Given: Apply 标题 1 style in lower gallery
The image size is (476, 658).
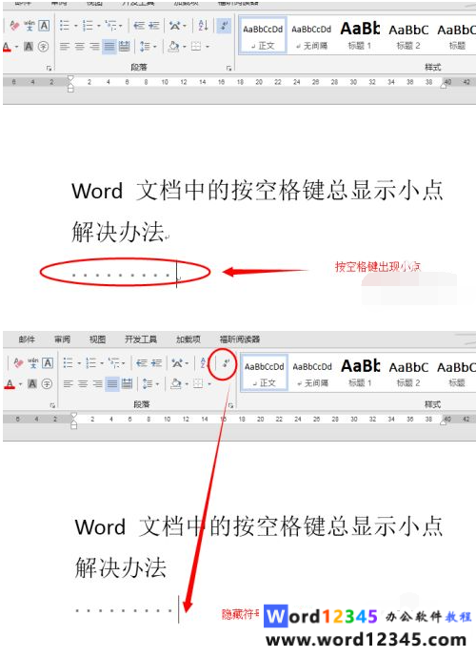Looking at the screenshot, I should click(361, 373).
